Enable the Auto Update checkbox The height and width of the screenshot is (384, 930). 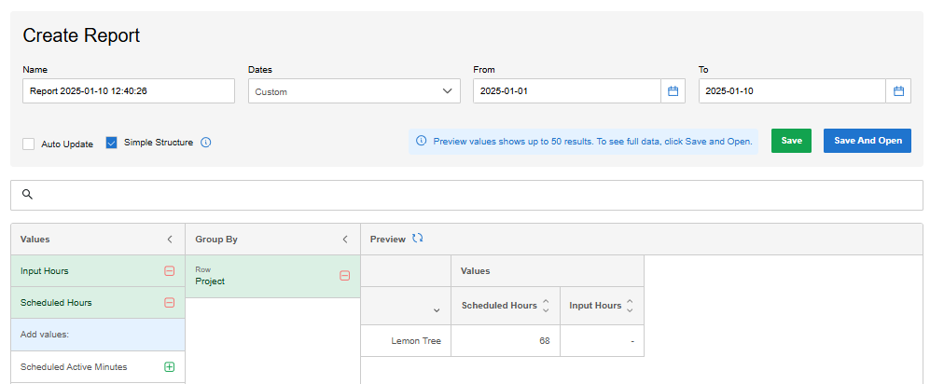tap(28, 144)
